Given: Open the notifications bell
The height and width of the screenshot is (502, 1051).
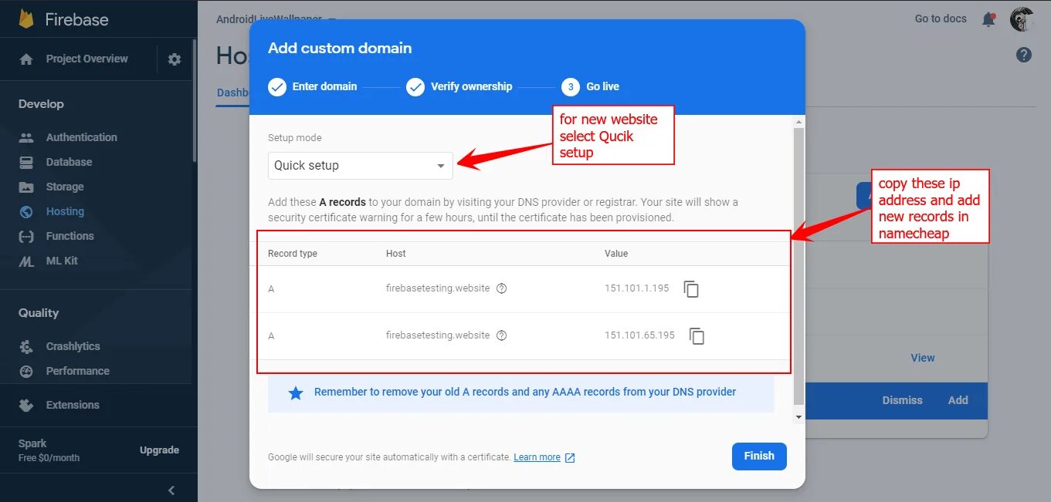Looking at the screenshot, I should coord(988,19).
